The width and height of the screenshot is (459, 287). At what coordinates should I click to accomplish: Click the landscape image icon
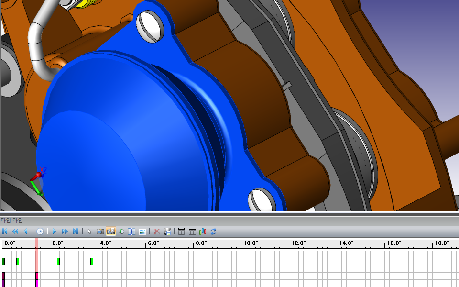[142, 232]
